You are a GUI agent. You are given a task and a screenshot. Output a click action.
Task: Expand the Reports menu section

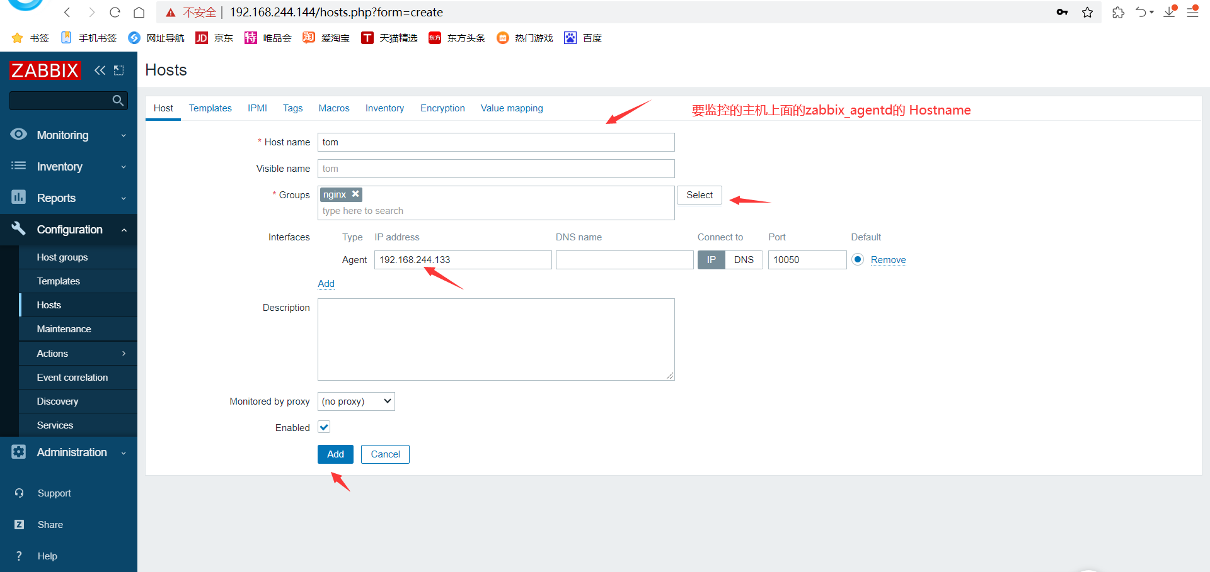coord(124,198)
